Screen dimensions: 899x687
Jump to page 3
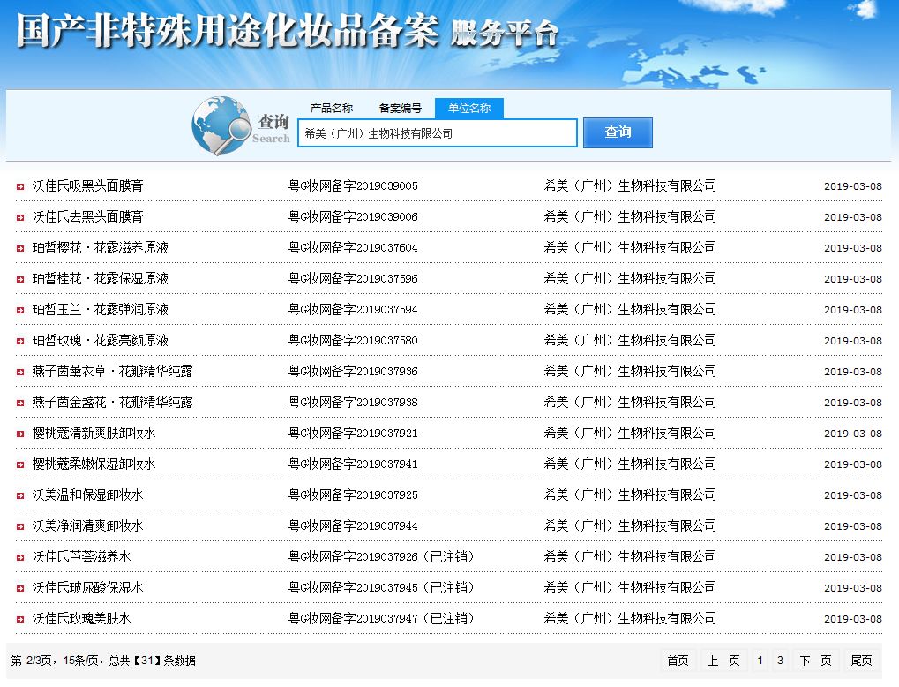780,661
